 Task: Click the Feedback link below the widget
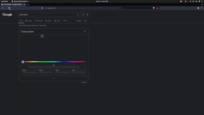coord(84,82)
